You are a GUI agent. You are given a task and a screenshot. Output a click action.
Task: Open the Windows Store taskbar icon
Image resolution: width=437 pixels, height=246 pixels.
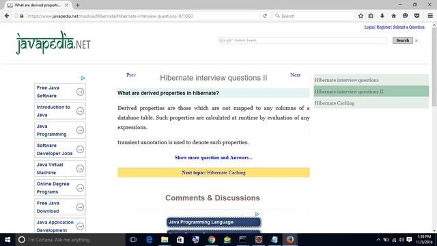[x=180, y=240]
